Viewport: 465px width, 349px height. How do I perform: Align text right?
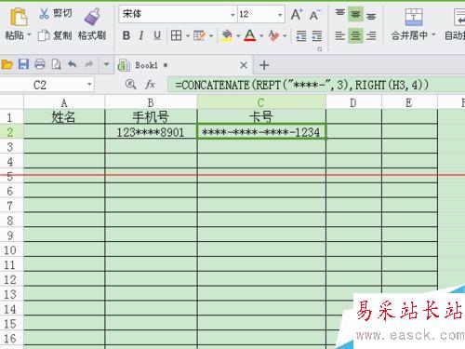tap(371, 36)
